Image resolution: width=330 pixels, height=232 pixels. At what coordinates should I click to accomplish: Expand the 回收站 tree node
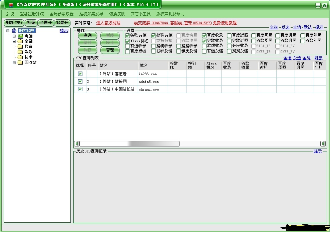(x=14, y=63)
